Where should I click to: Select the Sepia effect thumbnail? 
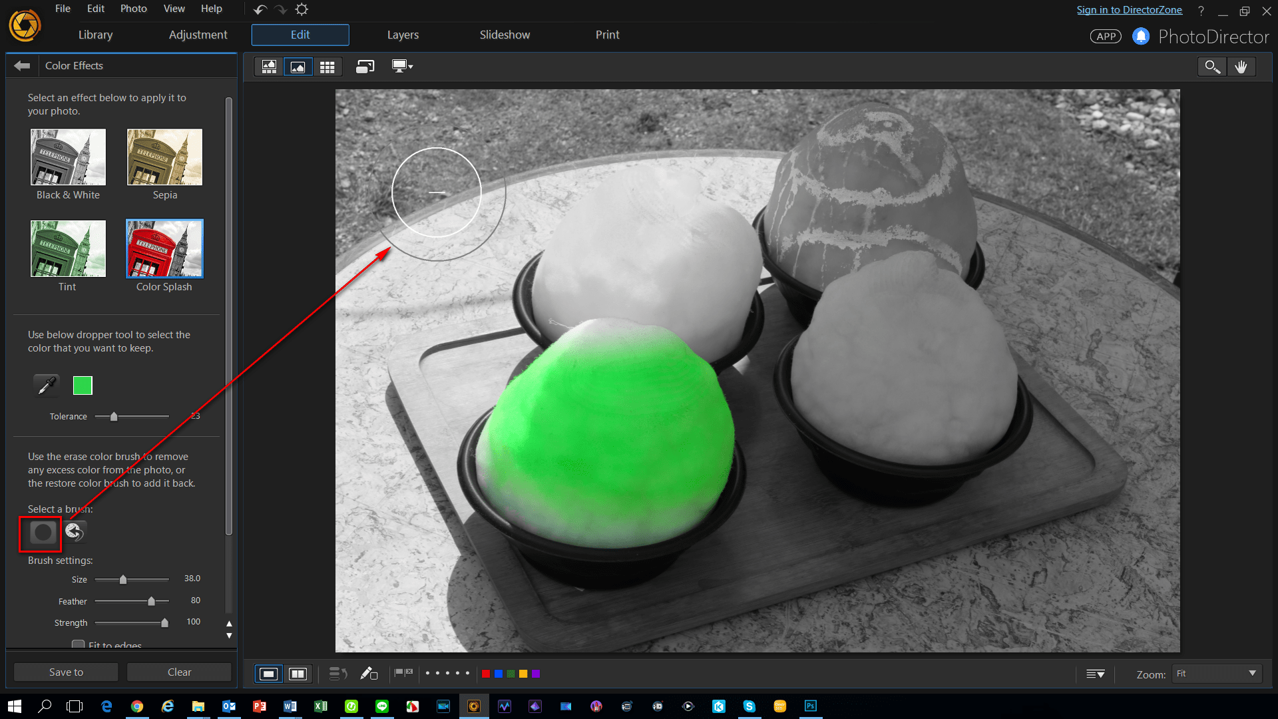coord(164,157)
